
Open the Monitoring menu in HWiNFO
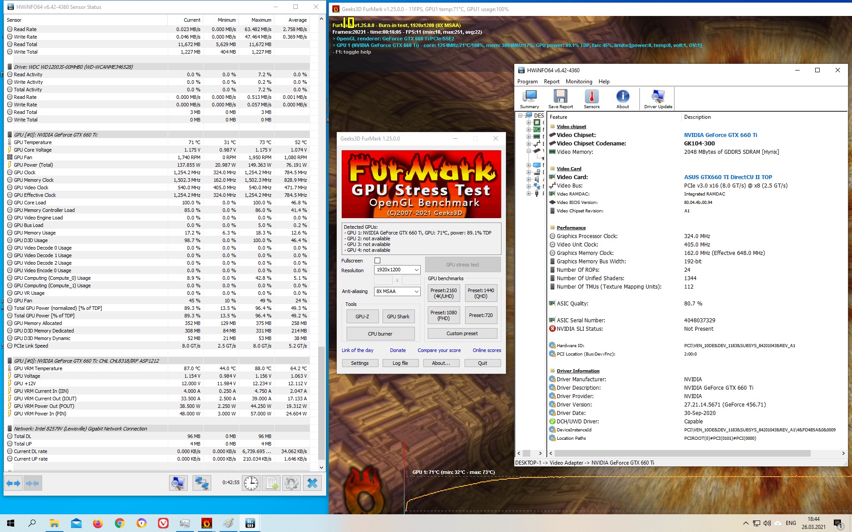pos(579,82)
